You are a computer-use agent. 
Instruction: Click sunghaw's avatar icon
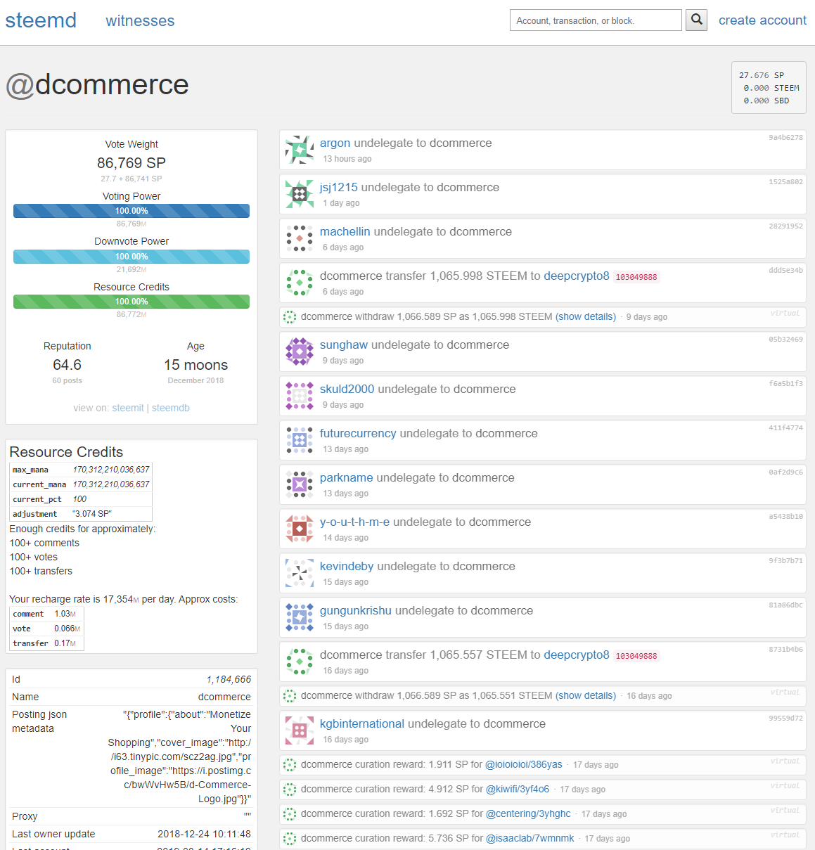[x=300, y=352]
